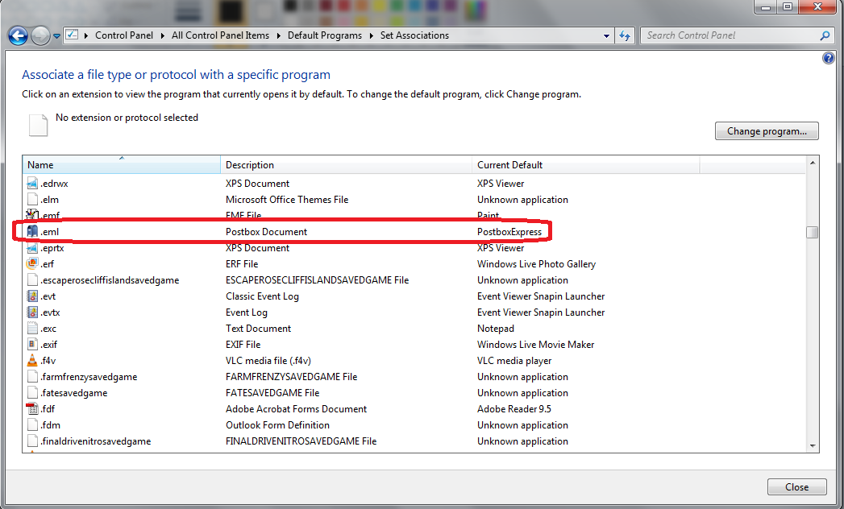The width and height of the screenshot is (844, 509).
Task: Sort by Name column header
Action: (121, 164)
